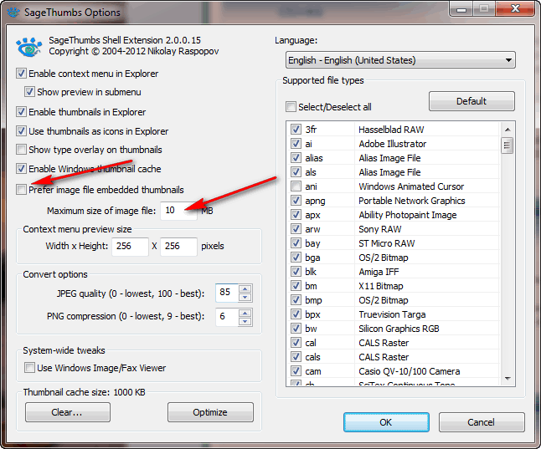Image resolution: width=541 pixels, height=449 pixels.
Task: Confirm settings with OK button
Action: (386, 422)
